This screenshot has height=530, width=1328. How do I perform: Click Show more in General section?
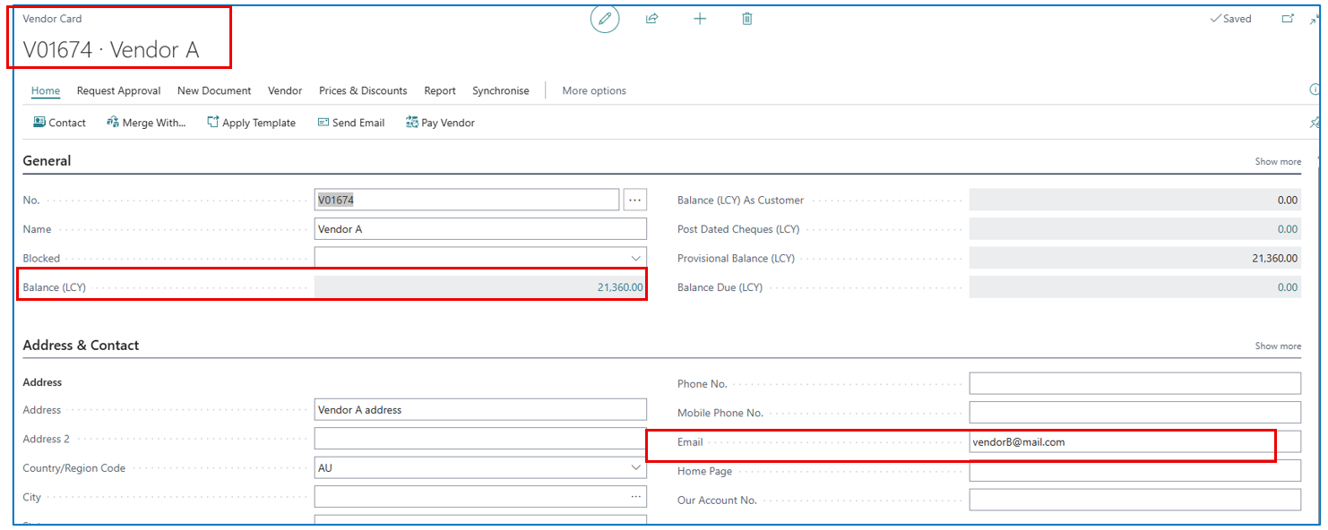[1278, 162]
